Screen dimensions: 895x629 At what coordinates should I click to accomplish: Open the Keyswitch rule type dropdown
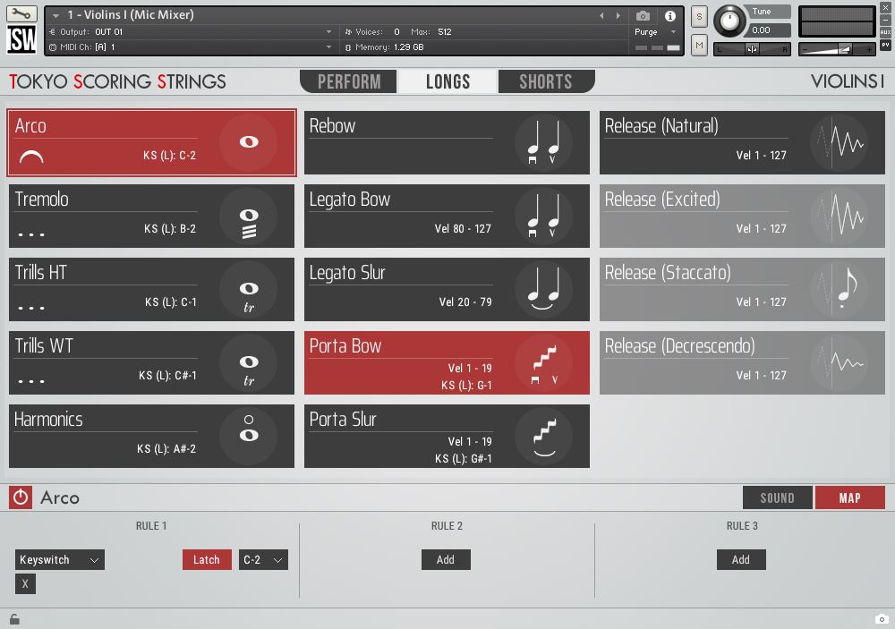pos(59,559)
